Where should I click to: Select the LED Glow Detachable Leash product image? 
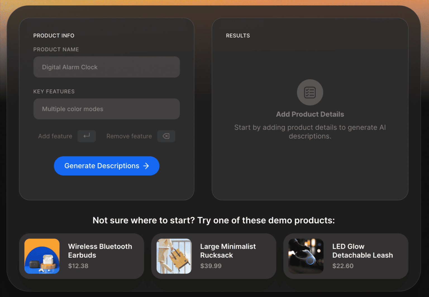(x=306, y=256)
